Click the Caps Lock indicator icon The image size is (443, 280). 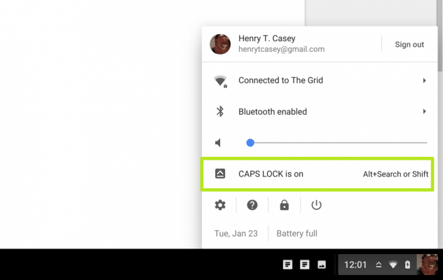[220, 174]
